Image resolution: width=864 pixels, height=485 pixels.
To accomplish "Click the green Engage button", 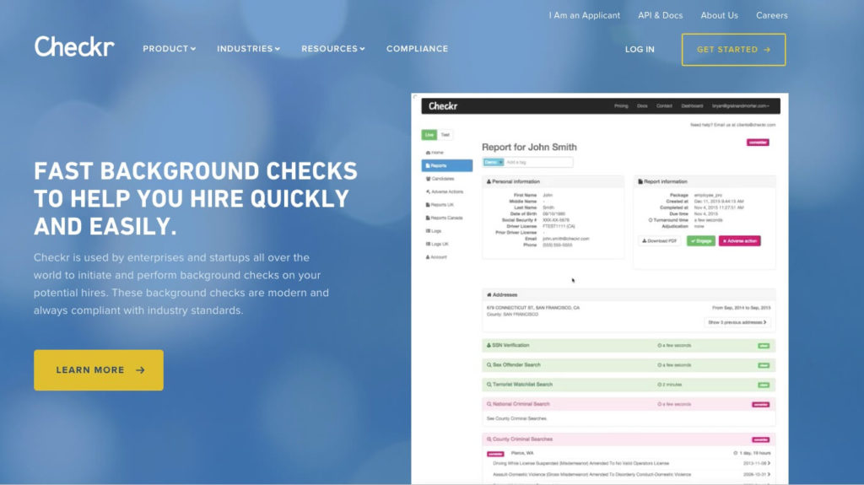I will [x=701, y=241].
